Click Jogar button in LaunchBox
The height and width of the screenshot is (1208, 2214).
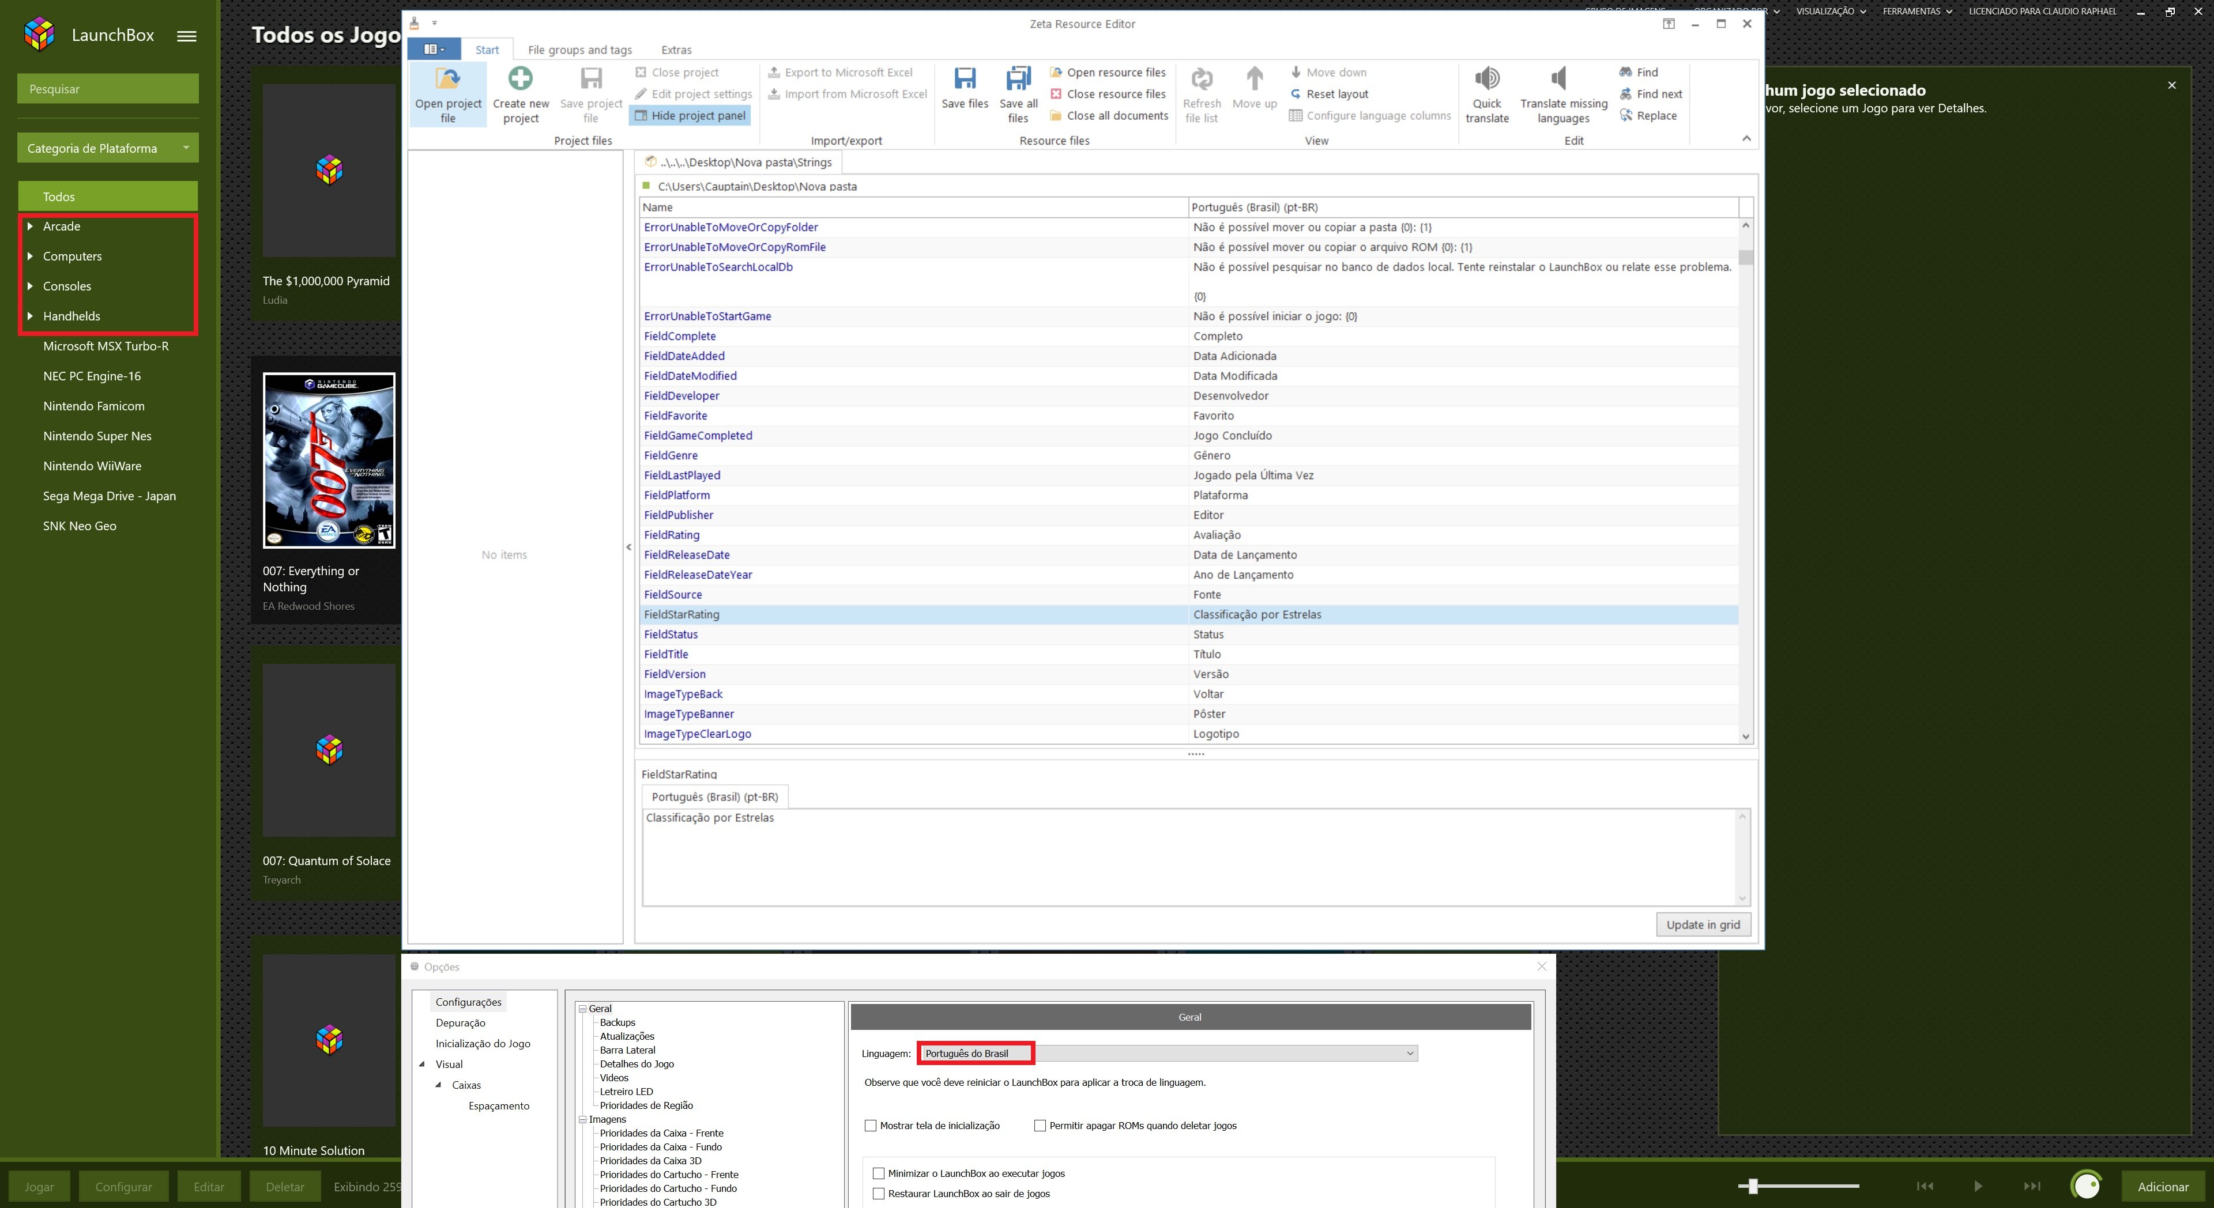click(39, 1187)
